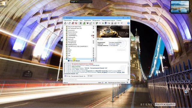Open the Справка menu
This screenshot has height=108, width=192.
point(119,20)
